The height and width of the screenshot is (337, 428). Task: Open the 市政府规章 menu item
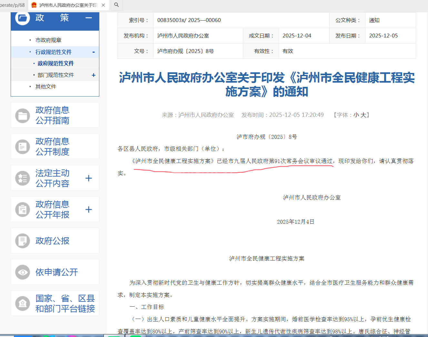[48, 40]
